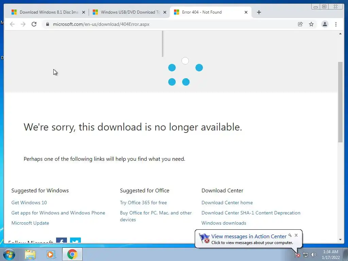This screenshot has height=261, width=348.
Task: Click the Facebook follow icon
Action: (x=62, y=240)
